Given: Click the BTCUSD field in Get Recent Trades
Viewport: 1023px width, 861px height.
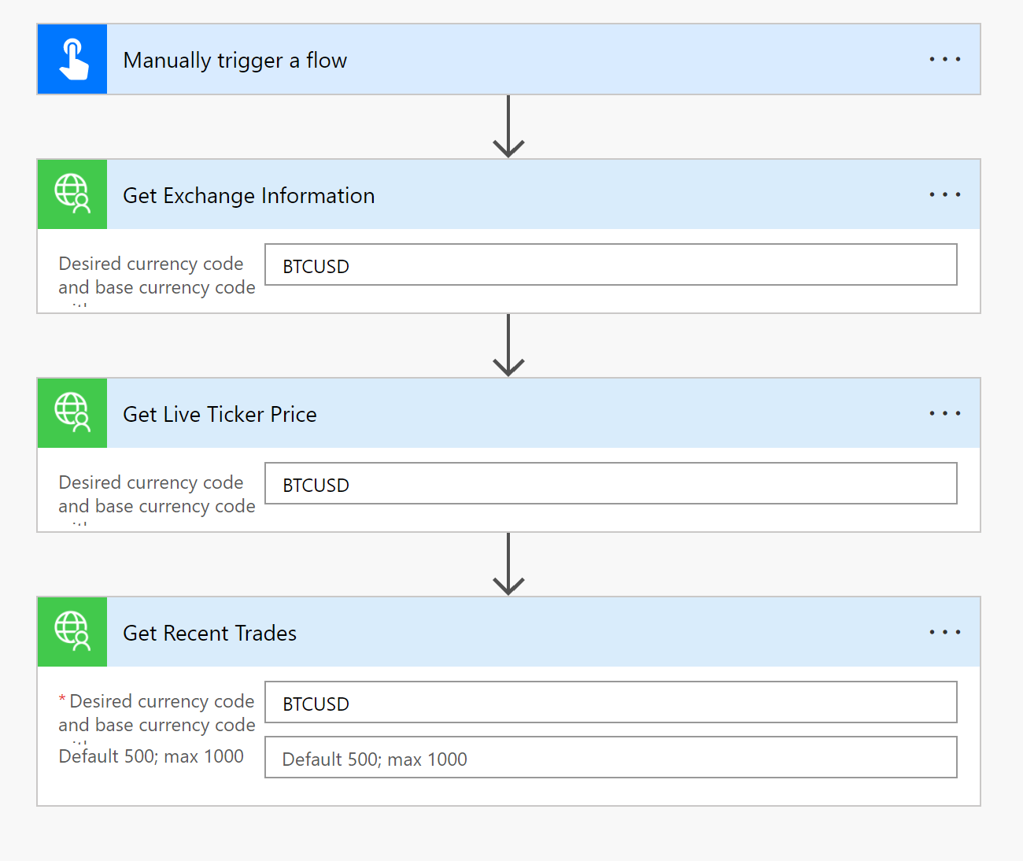Looking at the screenshot, I should [x=611, y=702].
